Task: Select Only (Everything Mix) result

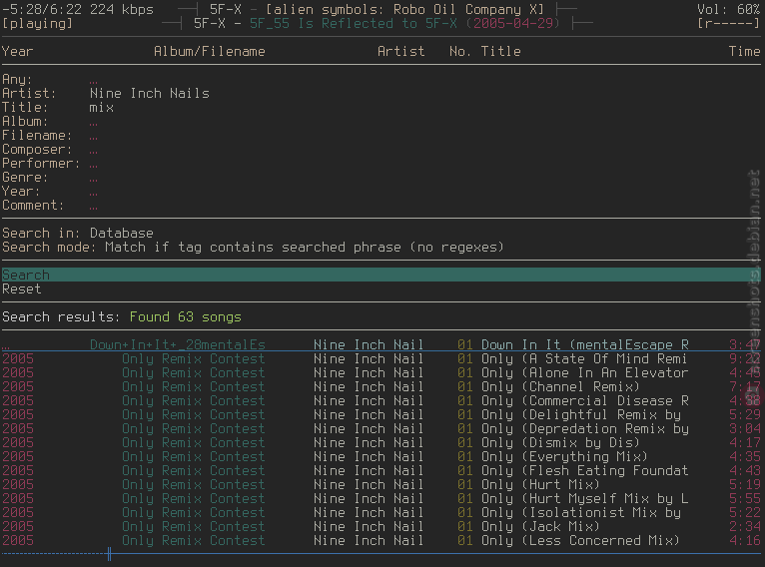Action: (381, 457)
